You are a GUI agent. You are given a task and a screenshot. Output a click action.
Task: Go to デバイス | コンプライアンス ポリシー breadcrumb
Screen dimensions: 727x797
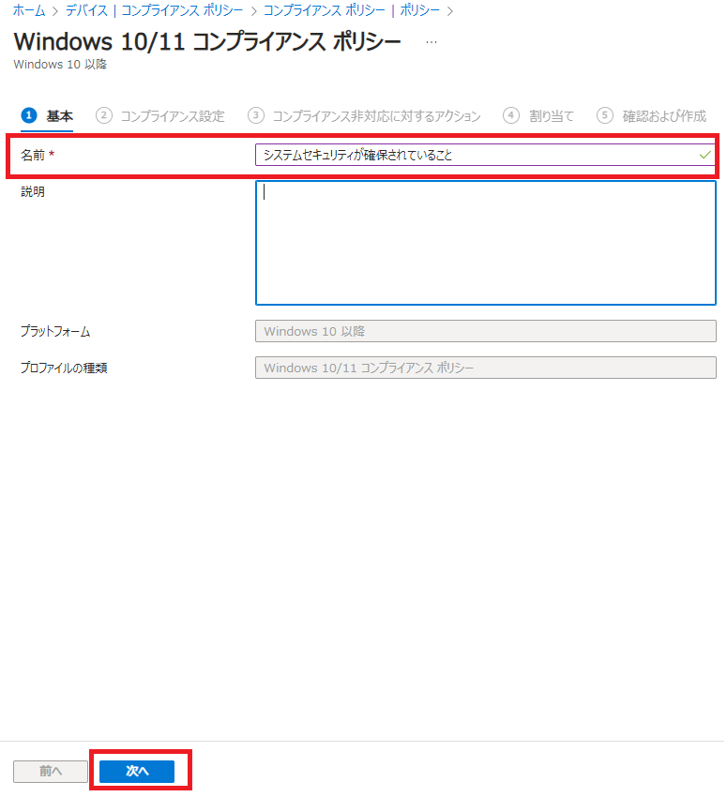click(155, 11)
